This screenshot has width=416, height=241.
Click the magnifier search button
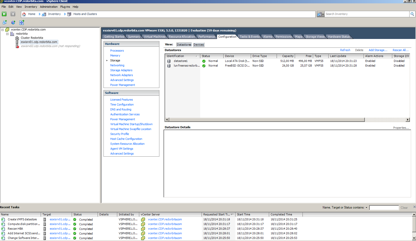[x=412, y=14]
